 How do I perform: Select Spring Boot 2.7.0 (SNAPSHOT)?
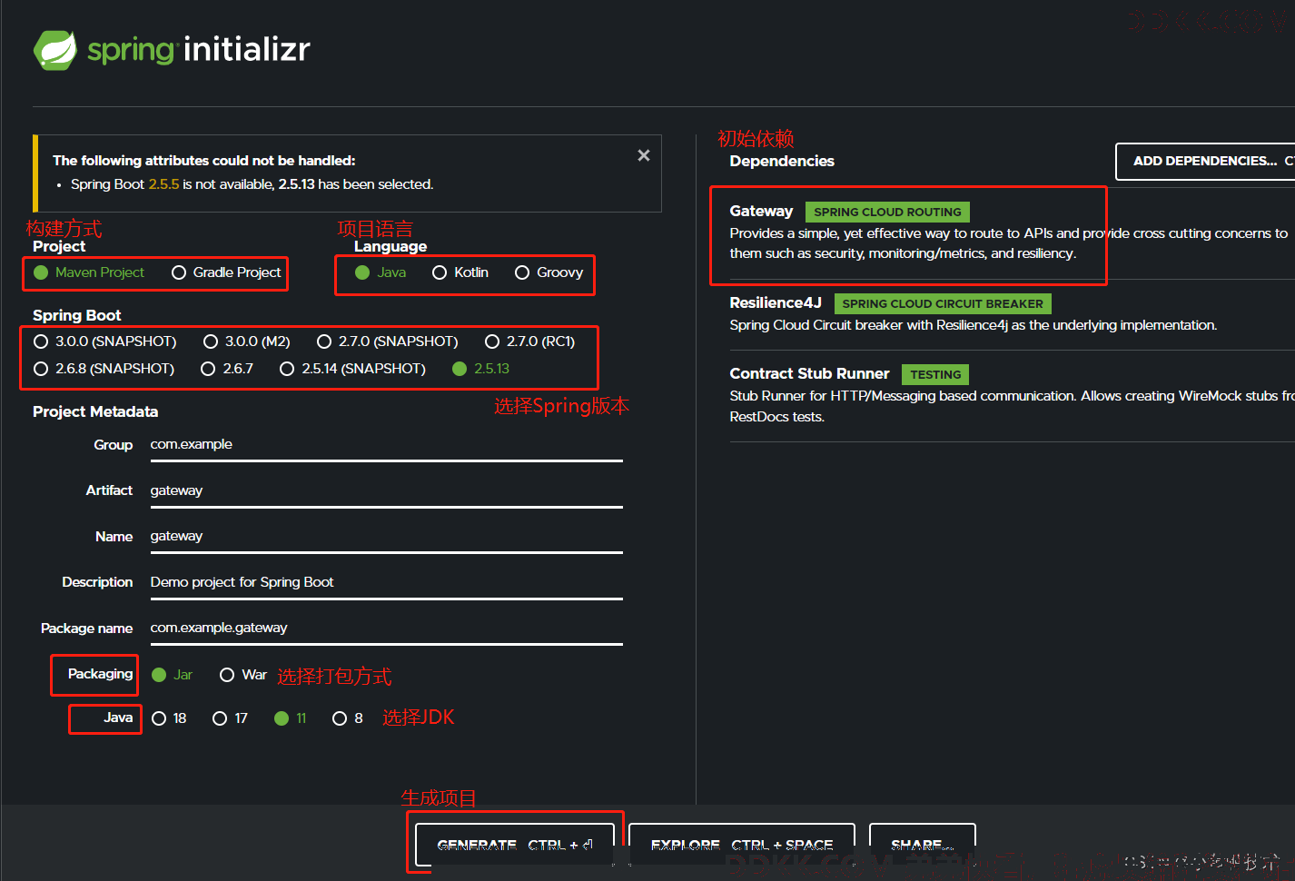(x=388, y=342)
